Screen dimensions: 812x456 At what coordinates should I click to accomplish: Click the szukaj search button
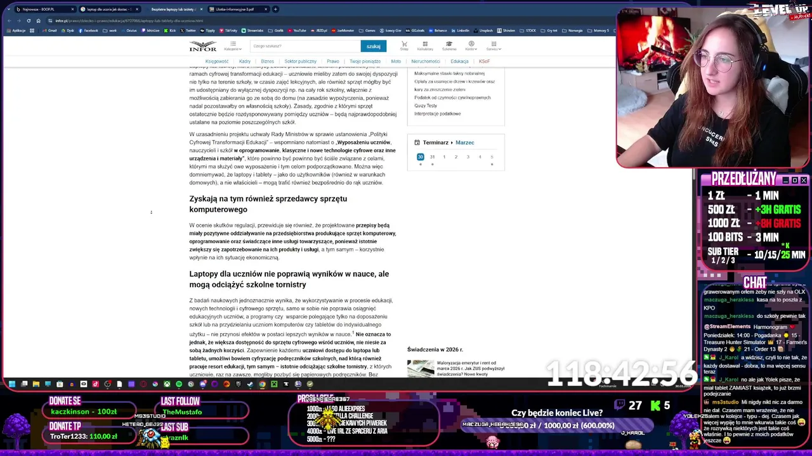click(x=373, y=46)
